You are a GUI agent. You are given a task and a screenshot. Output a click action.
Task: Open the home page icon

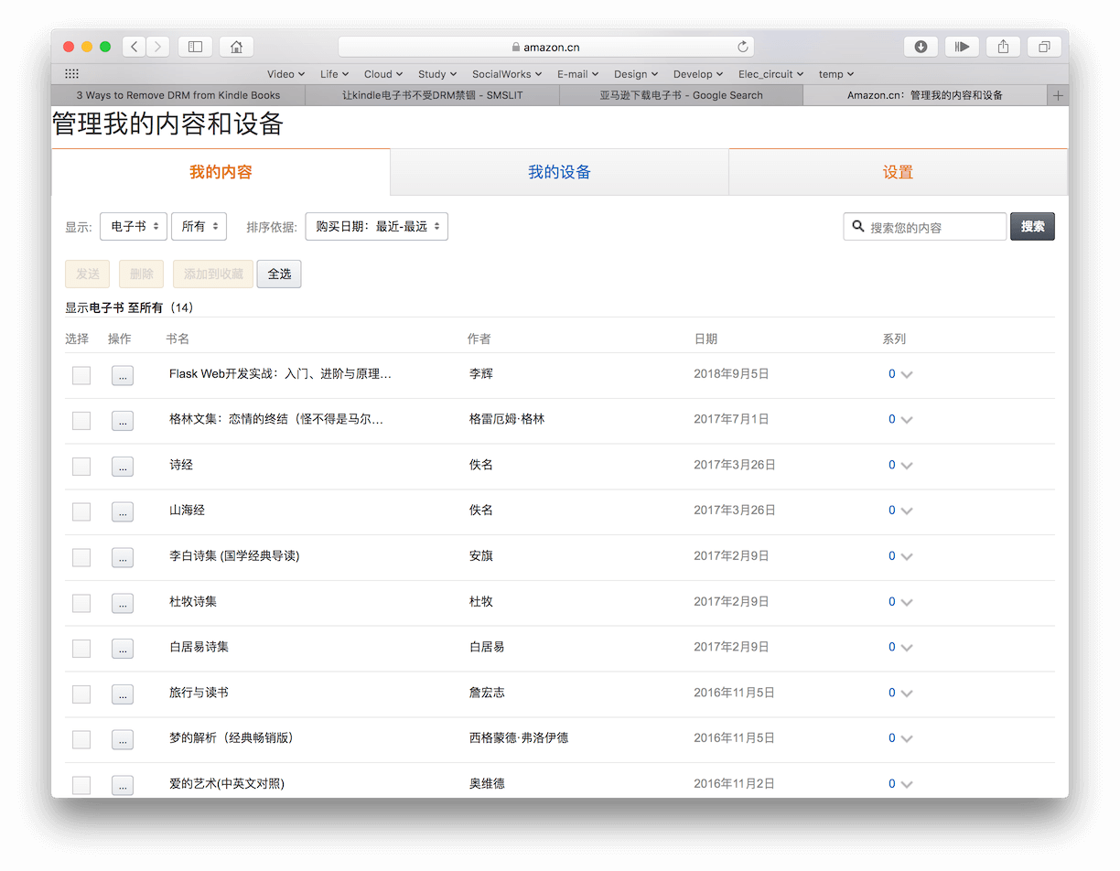[x=237, y=47]
